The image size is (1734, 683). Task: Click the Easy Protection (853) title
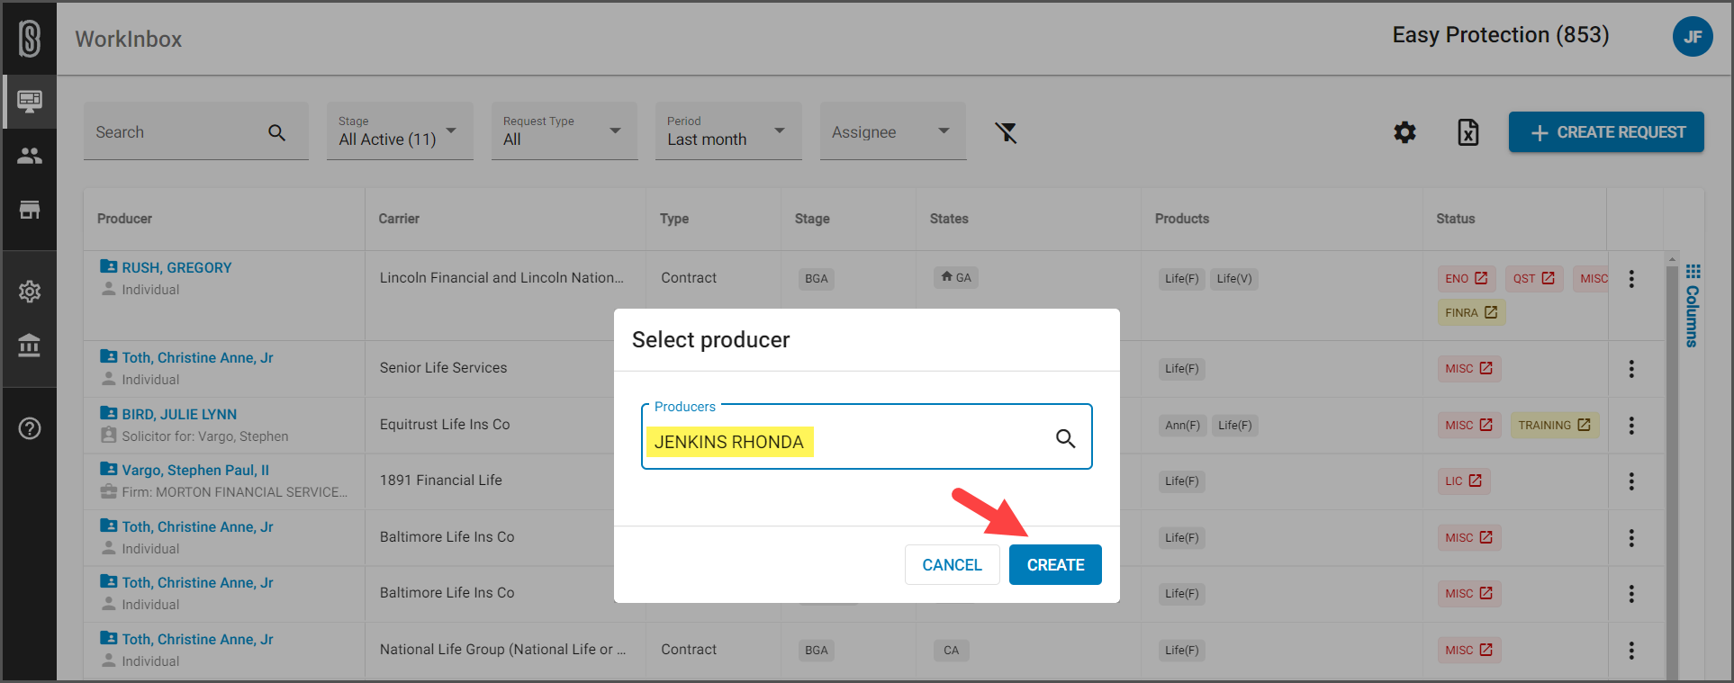point(1500,35)
